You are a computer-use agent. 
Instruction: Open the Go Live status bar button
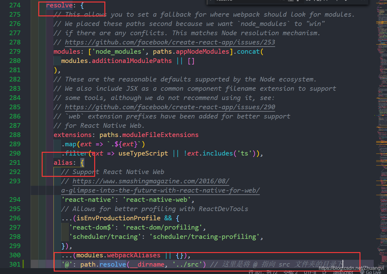[370, 272]
